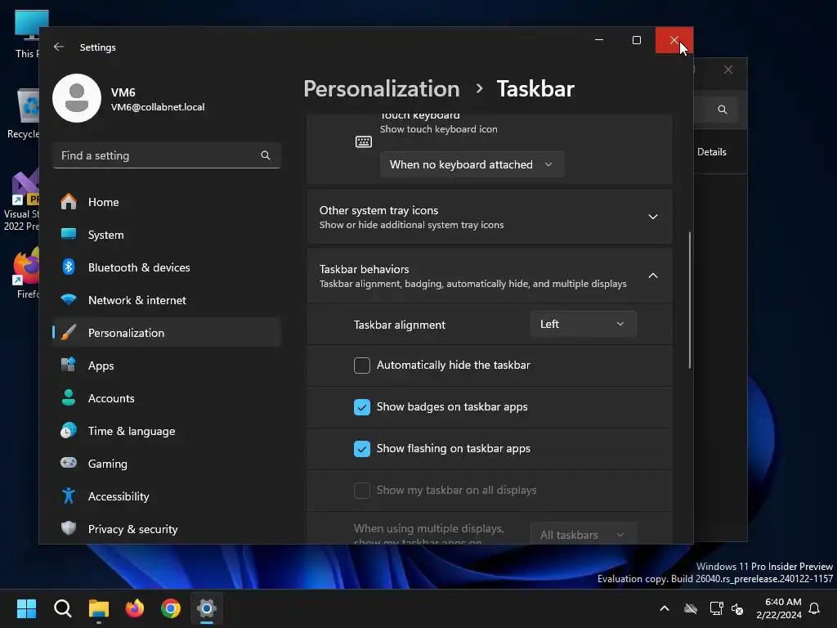837x628 pixels.
Task: Click the Accessibility figure icon in sidebar
Action: pos(69,496)
